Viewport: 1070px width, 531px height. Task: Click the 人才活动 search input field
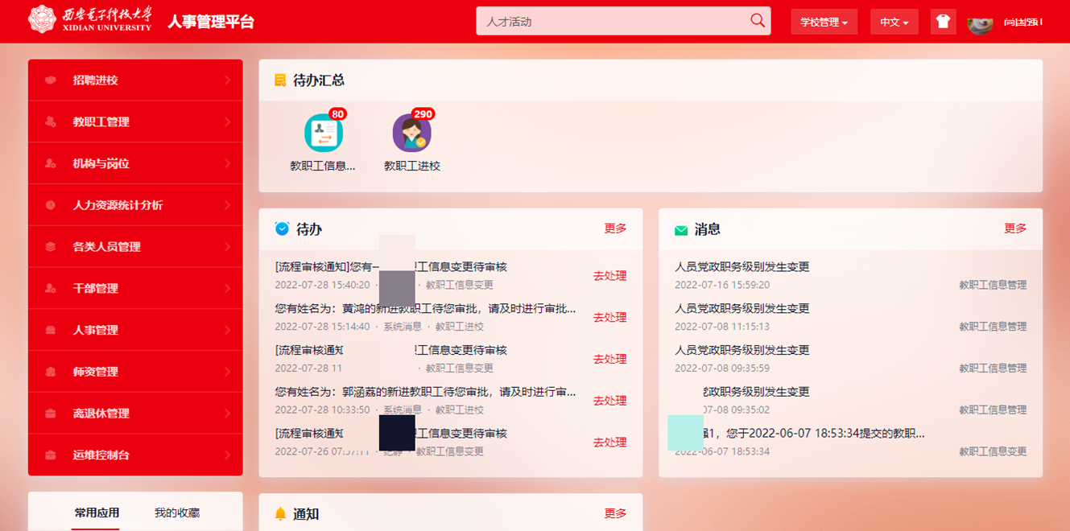[x=612, y=22]
